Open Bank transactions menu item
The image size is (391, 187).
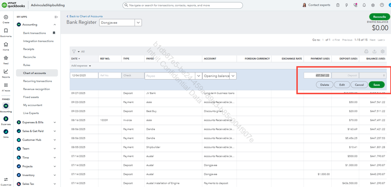(x=34, y=33)
